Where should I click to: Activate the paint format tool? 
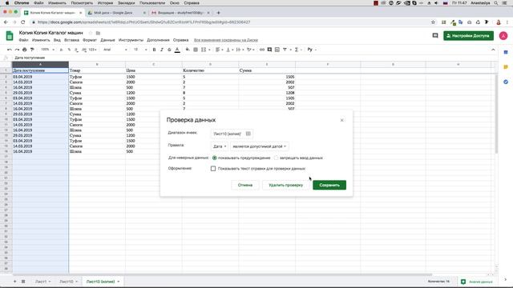pyautogui.click(x=32, y=50)
